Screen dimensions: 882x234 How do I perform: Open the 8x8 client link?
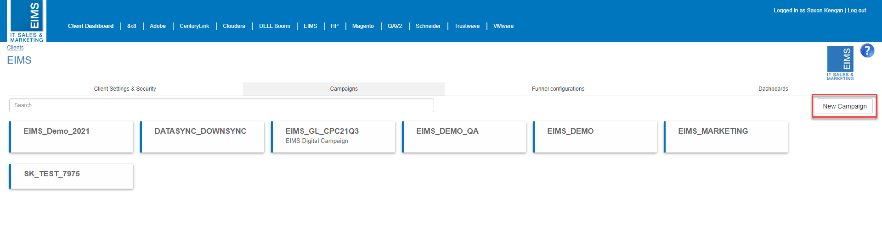click(132, 26)
